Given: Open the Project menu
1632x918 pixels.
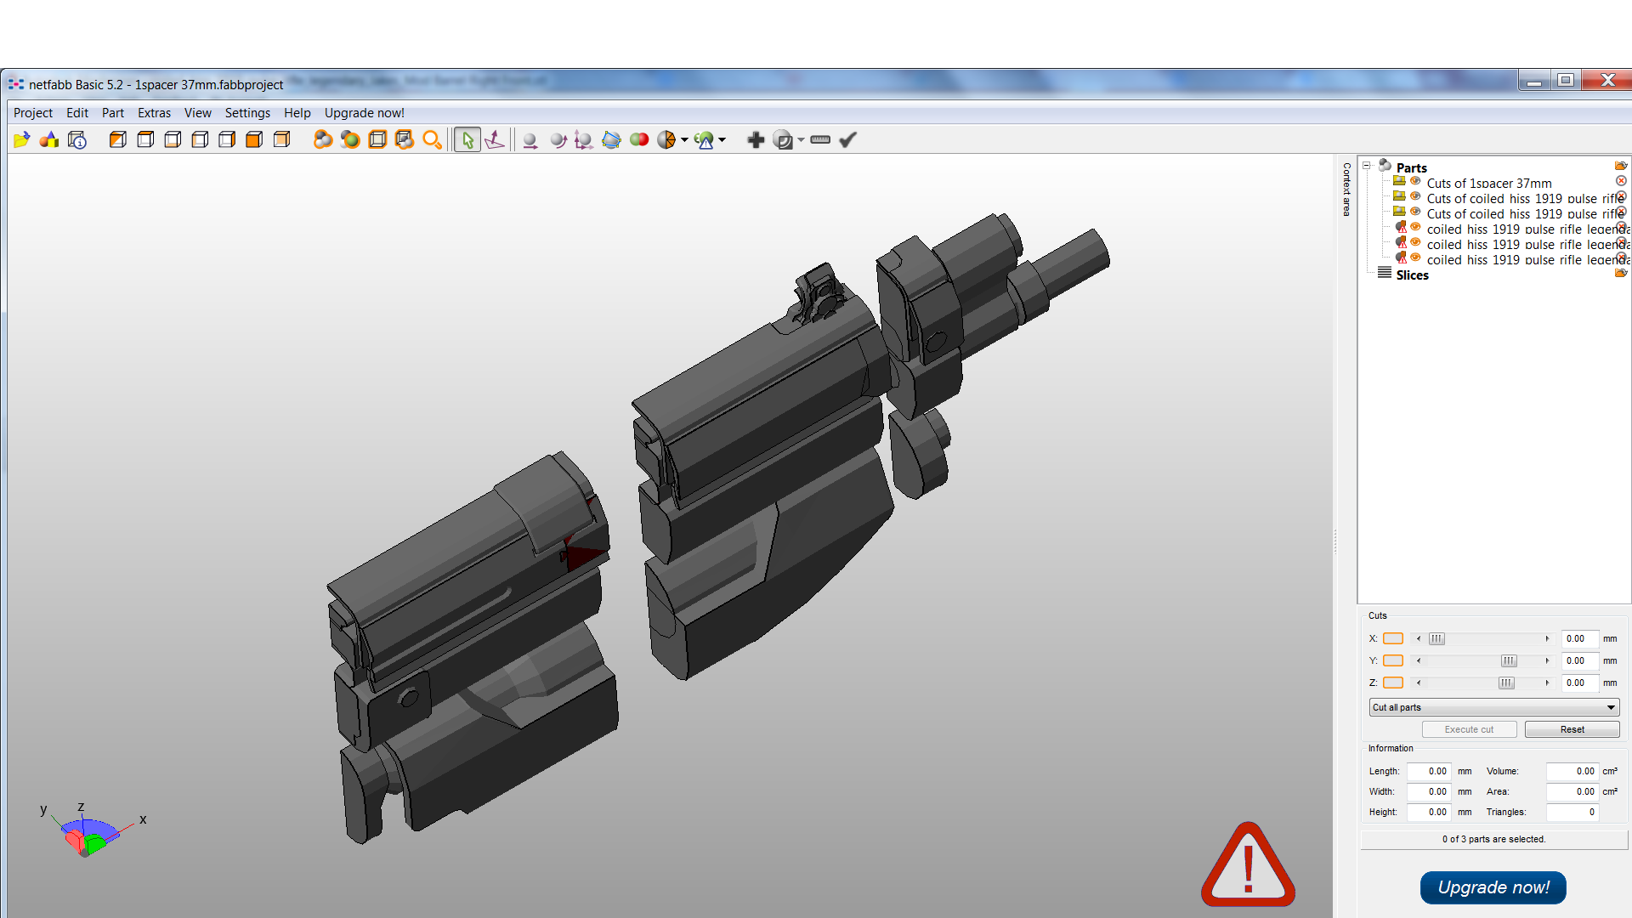Looking at the screenshot, I should 33,113.
